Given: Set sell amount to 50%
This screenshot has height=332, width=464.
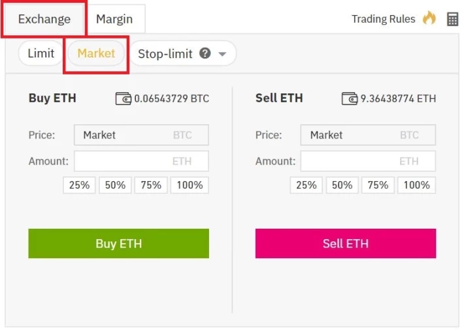Looking at the screenshot, I should click(x=342, y=185).
